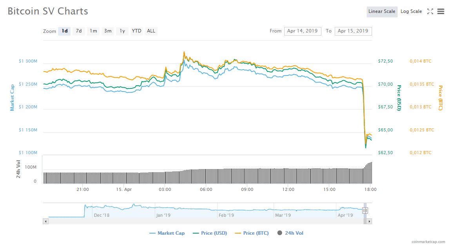Open the coinmarketcap.com credit link
The image size is (450, 250).
click(x=428, y=242)
